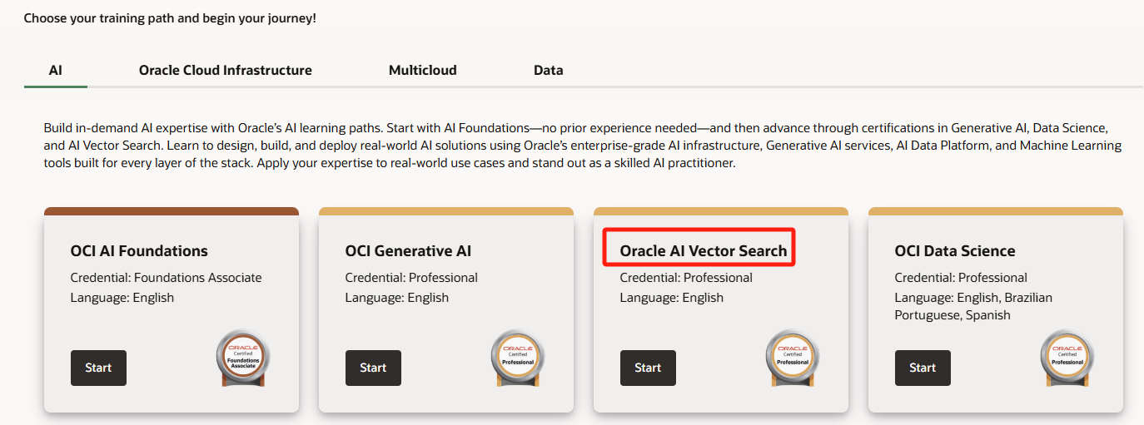Viewport: 1144px width, 425px height.
Task: Start the OCI Data Science path
Action: coord(923,368)
